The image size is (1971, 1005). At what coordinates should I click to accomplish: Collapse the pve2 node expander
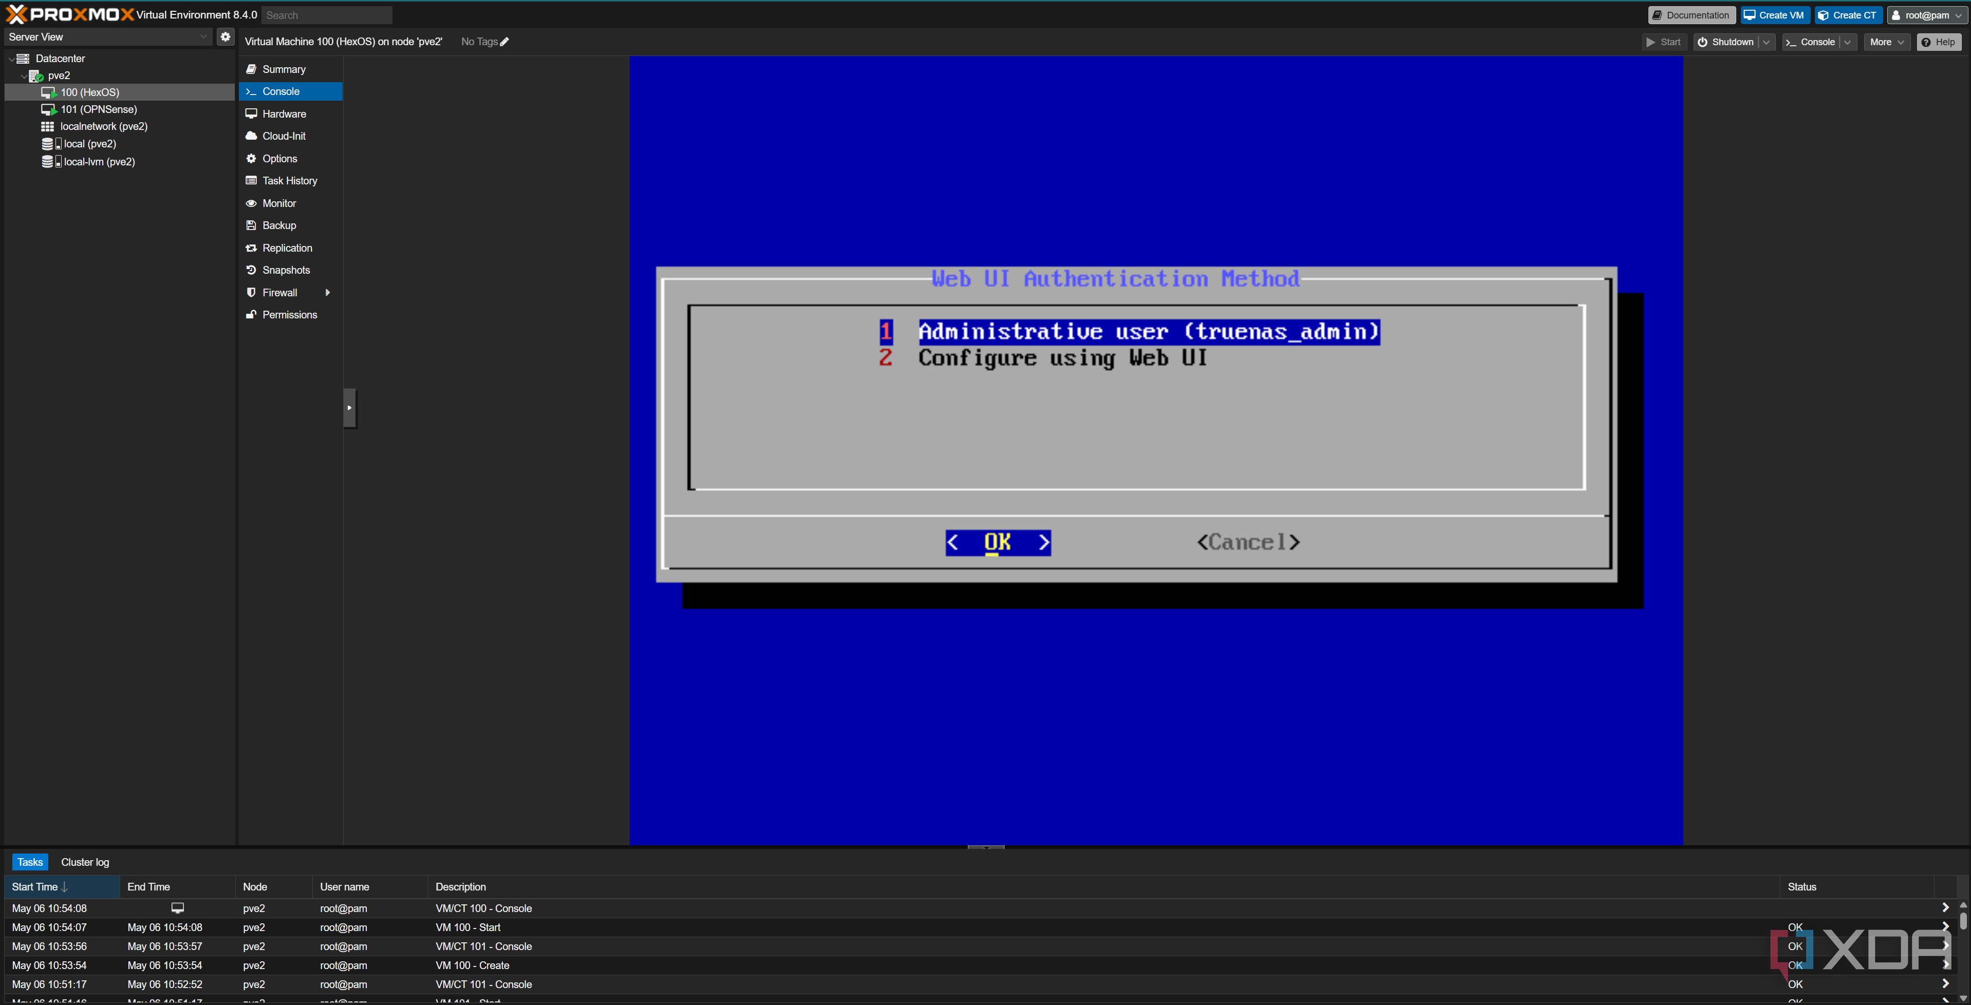pos(23,75)
